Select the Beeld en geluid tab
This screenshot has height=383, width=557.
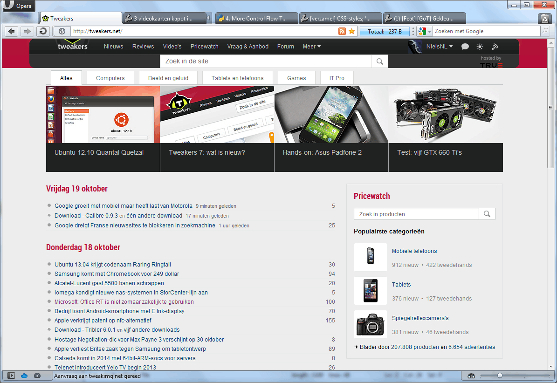pos(168,78)
